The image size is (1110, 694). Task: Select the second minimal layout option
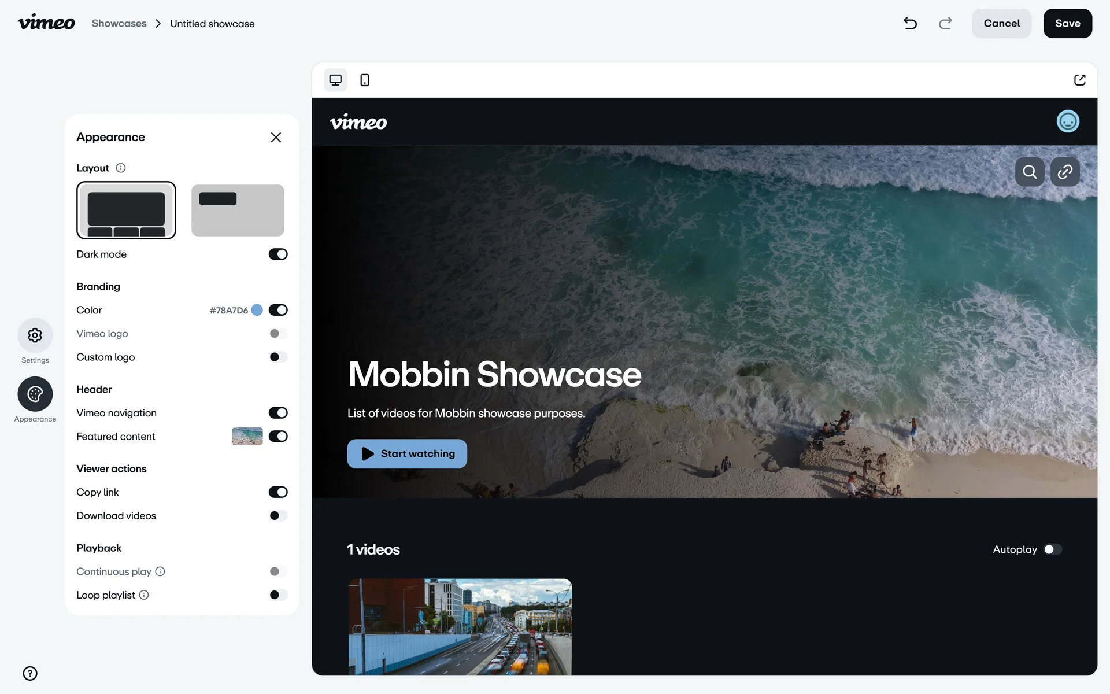click(238, 210)
